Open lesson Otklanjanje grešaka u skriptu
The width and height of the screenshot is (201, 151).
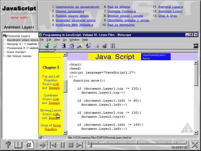point(128,20)
